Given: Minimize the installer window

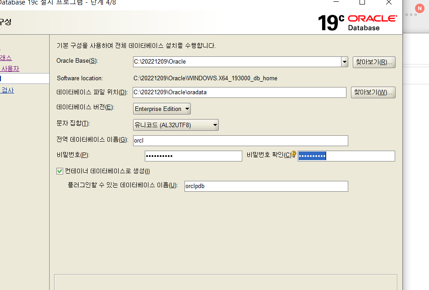Looking at the screenshot, I should coord(336,2).
